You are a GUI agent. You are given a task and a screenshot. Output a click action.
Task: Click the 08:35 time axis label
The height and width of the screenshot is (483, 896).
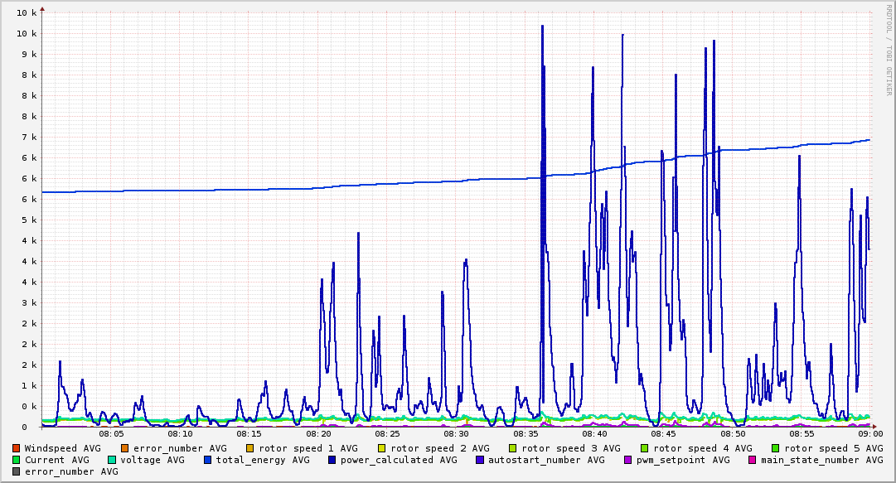(x=525, y=434)
